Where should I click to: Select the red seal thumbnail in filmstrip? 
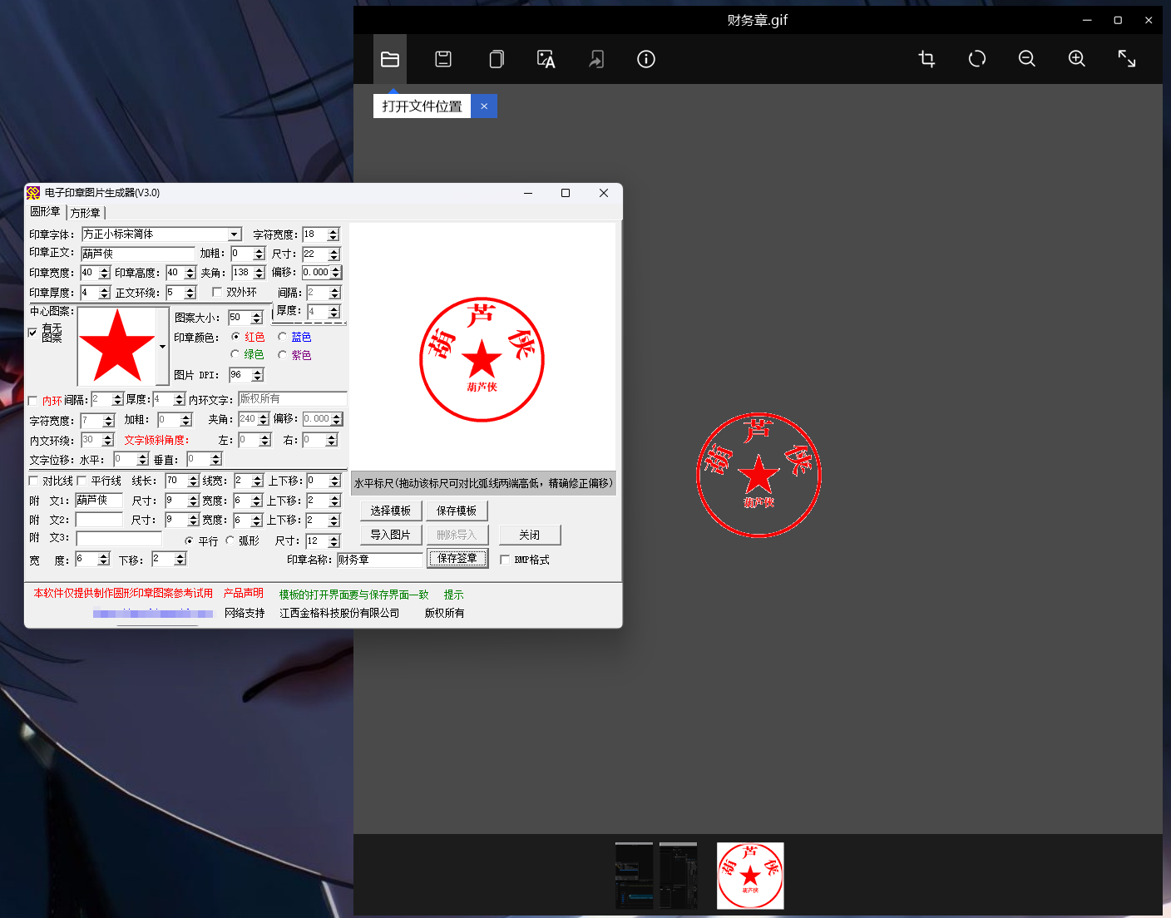[750, 876]
